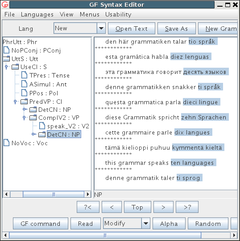
Task: Collapse the PredVP : Cl node
Action: coord(15,102)
